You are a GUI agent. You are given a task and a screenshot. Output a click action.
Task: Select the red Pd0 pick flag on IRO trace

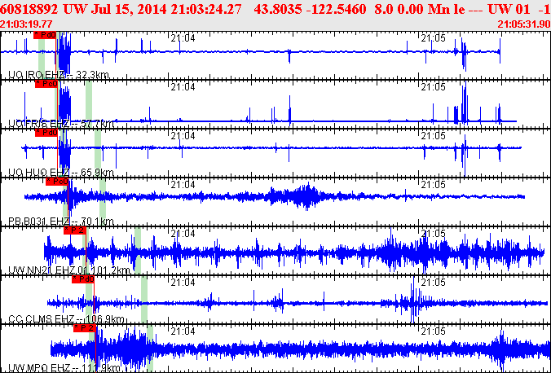pyautogui.click(x=45, y=35)
